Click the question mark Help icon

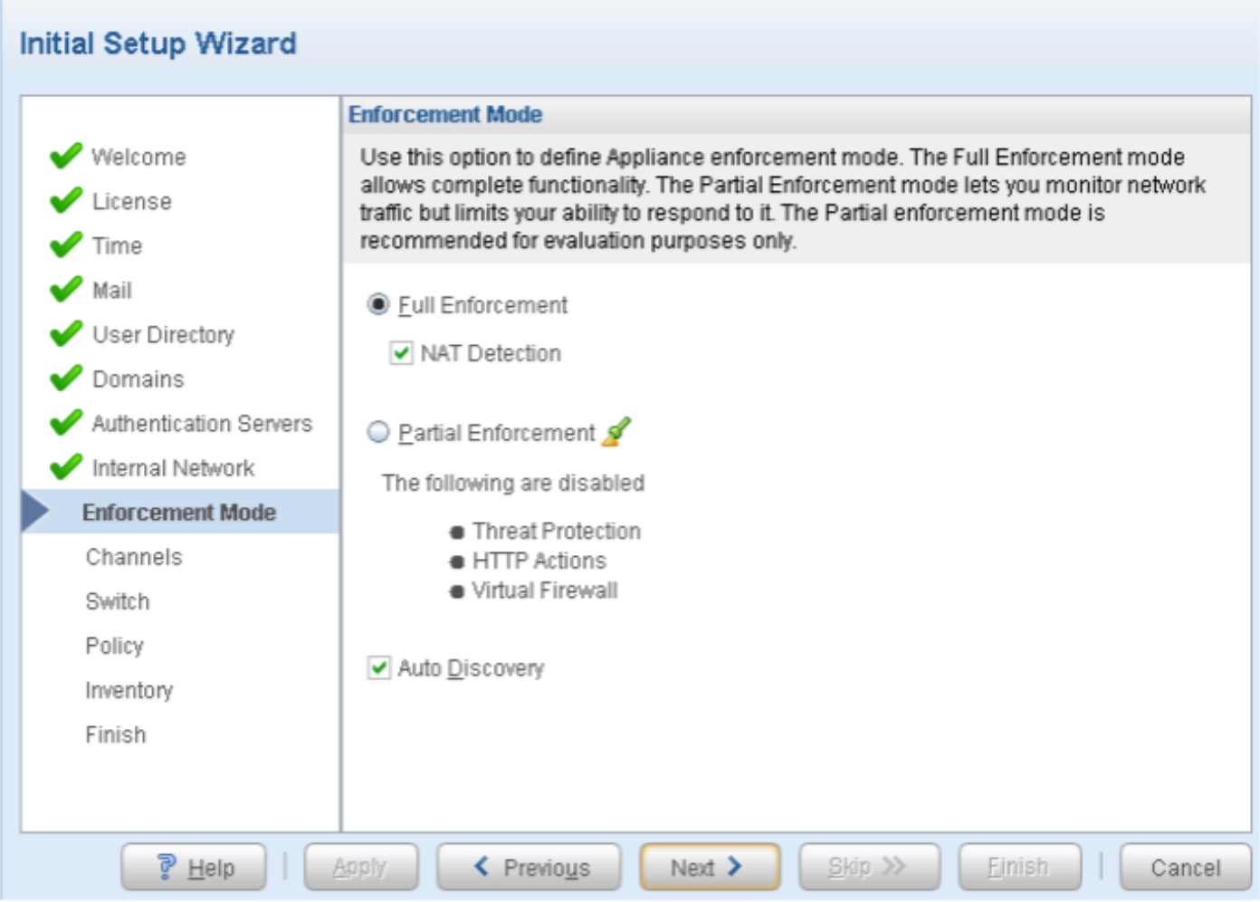pyautogui.click(x=167, y=867)
